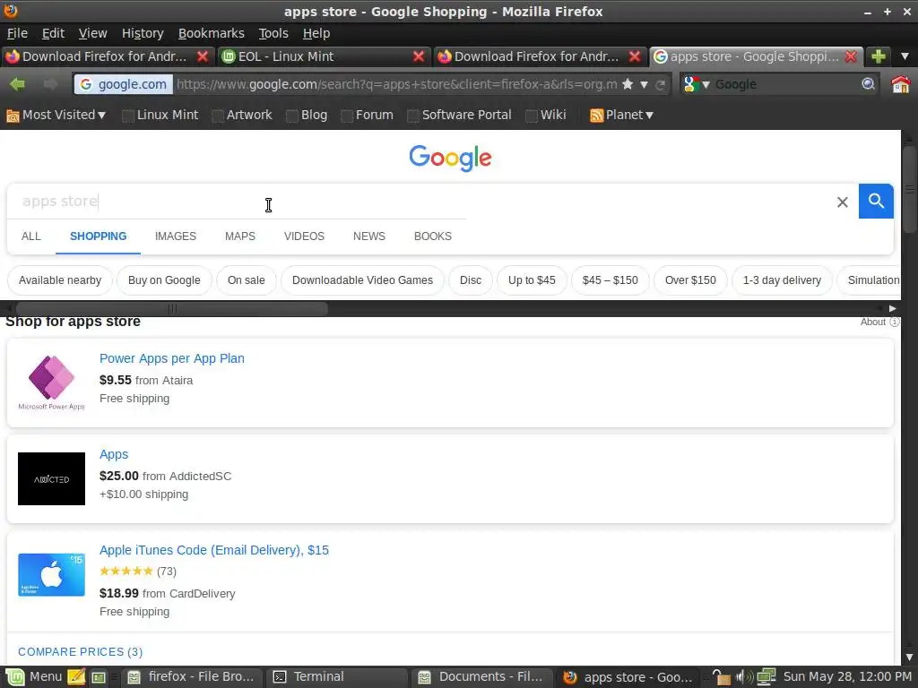Viewport: 918px width, 688px height.
Task: Reload the page using the refresh icon
Action: coord(661,85)
